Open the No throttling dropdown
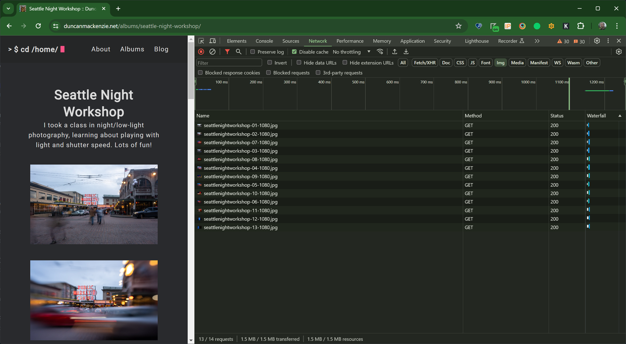 pyautogui.click(x=351, y=52)
